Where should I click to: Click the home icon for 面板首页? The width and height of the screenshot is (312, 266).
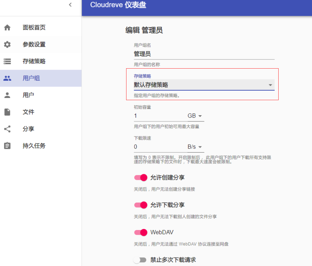pyautogui.click(x=7, y=28)
